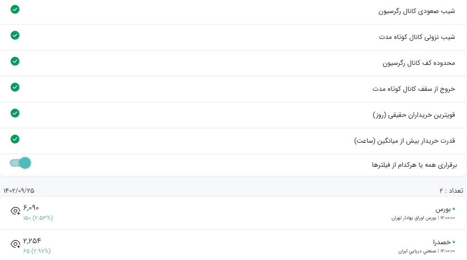Click the خصدرا price 2,254

coord(32,241)
